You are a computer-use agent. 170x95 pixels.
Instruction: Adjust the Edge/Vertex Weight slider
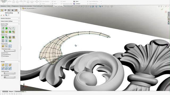click(x=10, y=51)
